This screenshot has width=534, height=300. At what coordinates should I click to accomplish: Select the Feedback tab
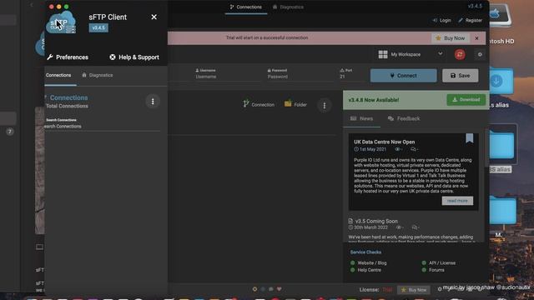(404, 118)
